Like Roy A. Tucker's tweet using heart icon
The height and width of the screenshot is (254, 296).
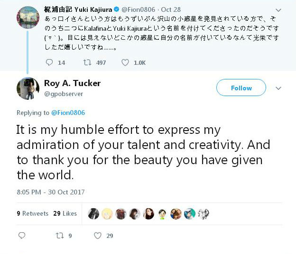pyautogui.click(x=98, y=236)
